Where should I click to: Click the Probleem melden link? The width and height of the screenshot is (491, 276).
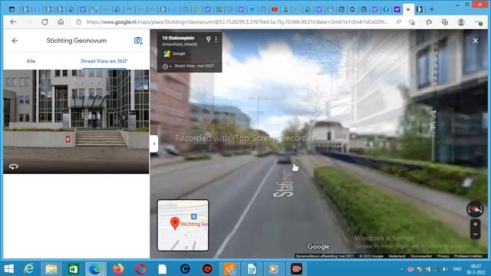click(x=468, y=256)
